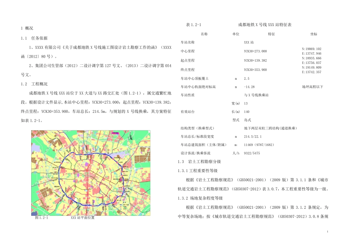The width and height of the screenshot is (349, 247).
Task: Click the coordinate "N:18935.666"
Action: 312,58
